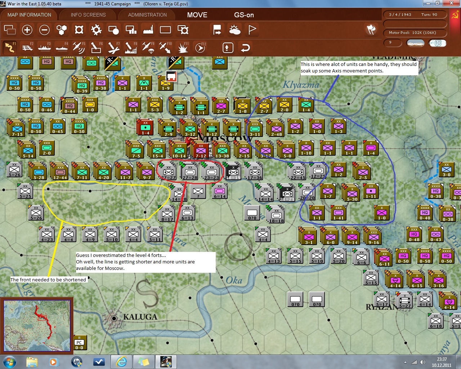This screenshot has width=461, height=369.
Task: Select the F11 explosion mode icon
Action: 183,47
